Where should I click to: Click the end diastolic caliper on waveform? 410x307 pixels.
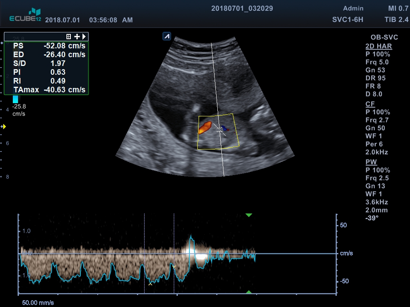click(174, 266)
